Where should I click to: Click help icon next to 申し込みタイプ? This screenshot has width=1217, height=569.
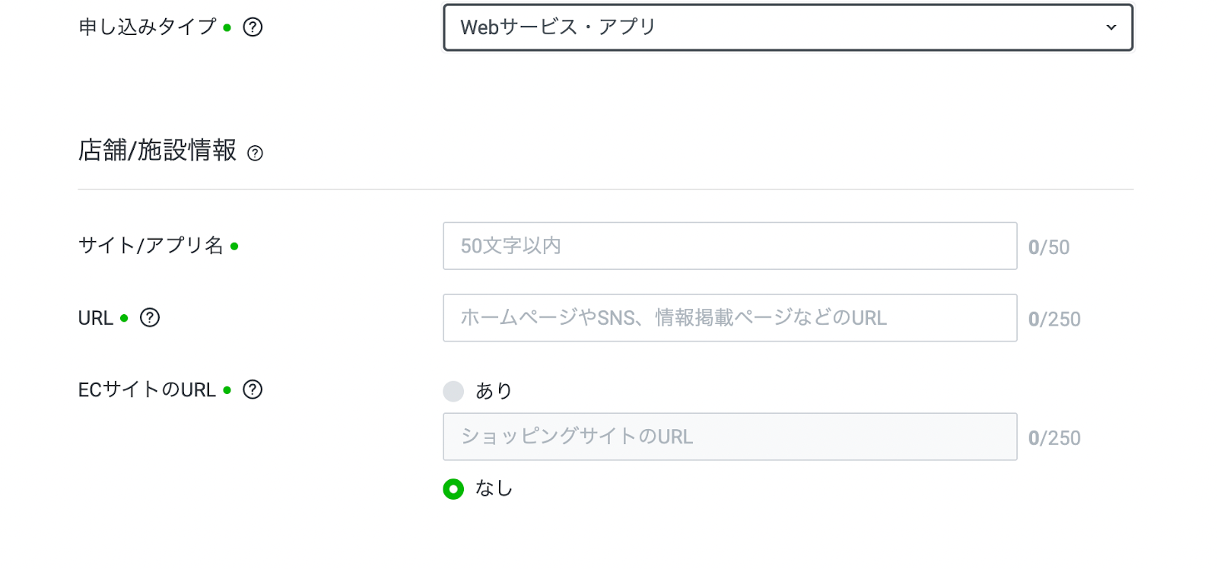click(x=253, y=27)
